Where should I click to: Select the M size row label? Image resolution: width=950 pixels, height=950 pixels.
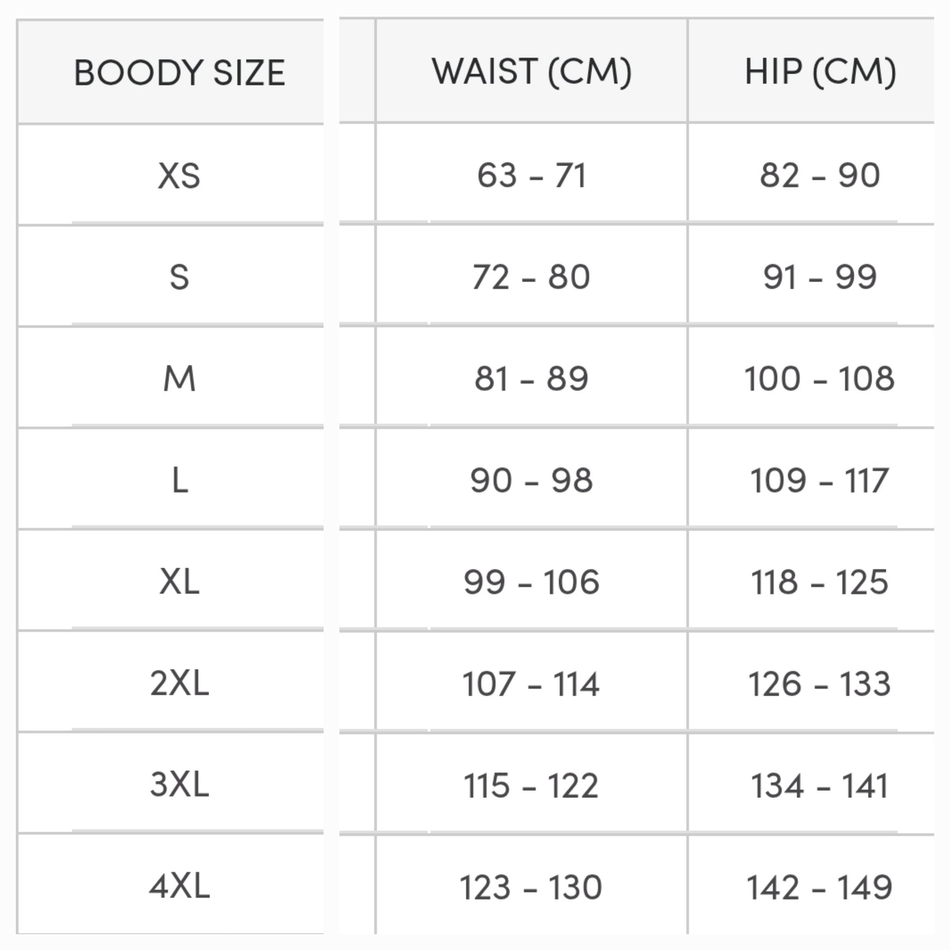(179, 379)
